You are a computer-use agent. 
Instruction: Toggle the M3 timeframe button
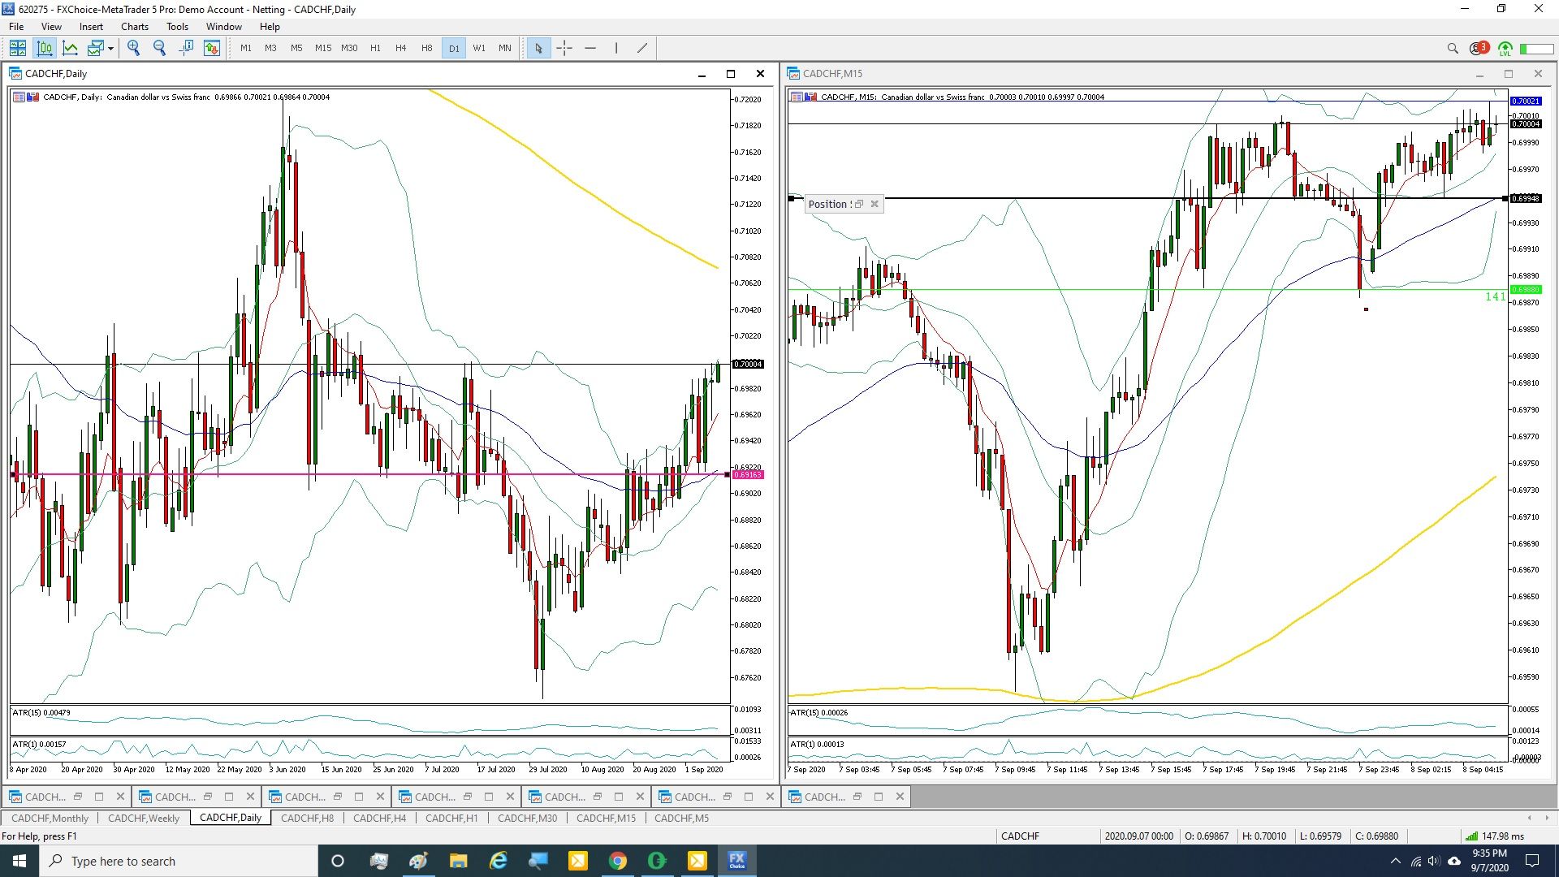(x=270, y=48)
